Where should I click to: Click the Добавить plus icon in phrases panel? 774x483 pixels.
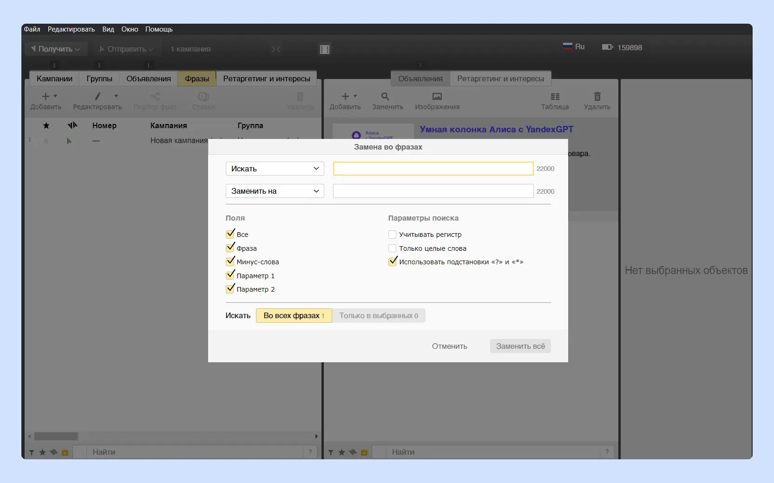point(46,96)
